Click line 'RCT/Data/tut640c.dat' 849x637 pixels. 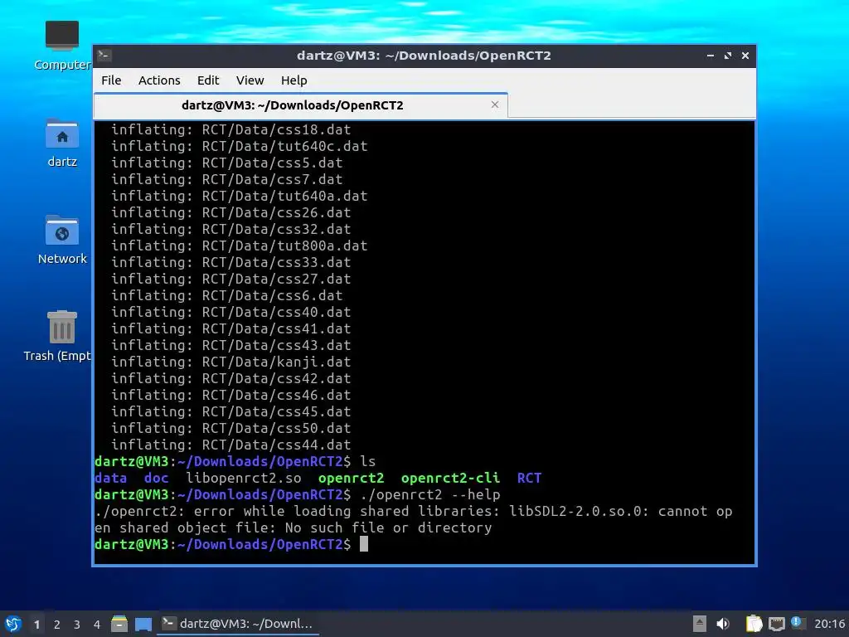point(285,146)
